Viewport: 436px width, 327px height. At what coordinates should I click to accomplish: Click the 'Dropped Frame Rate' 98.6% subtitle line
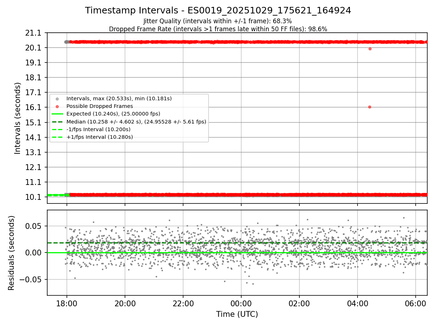click(x=218, y=29)
